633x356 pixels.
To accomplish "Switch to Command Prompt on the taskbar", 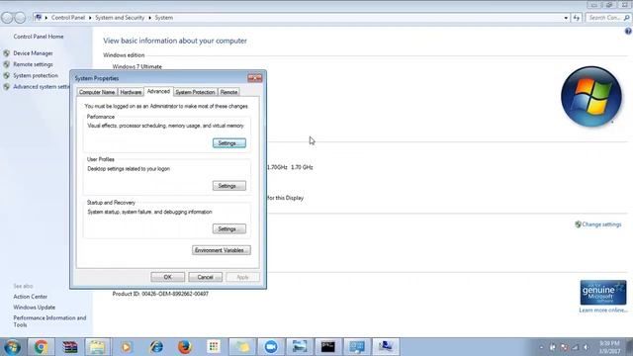I will point(328,347).
